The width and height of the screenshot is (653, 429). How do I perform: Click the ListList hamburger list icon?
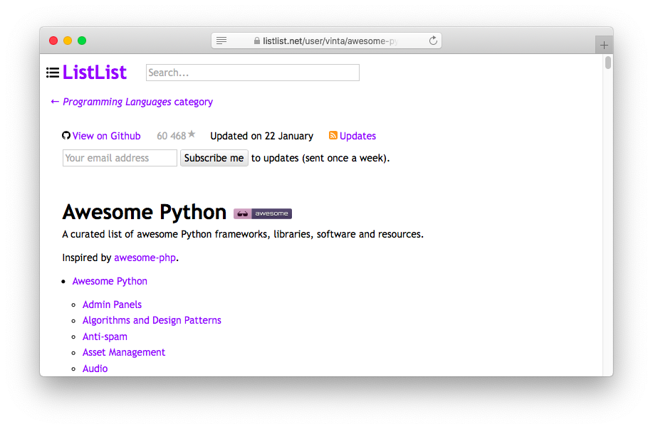coord(53,73)
